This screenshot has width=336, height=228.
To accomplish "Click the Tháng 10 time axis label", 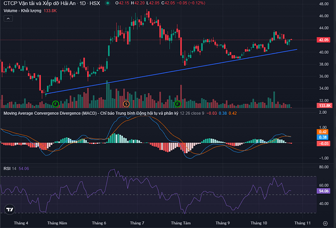I will pyautogui.click(x=259, y=223).
